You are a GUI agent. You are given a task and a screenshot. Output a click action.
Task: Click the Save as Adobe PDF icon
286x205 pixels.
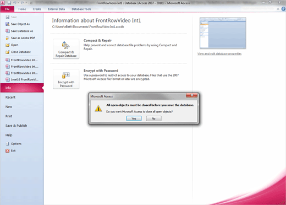(x=8, y=38)
